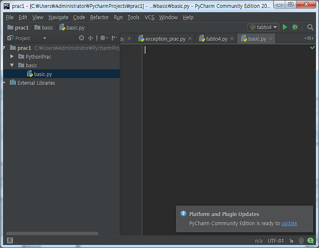Open the Tools menu
Image resolution: width=319 pixels, height=248 pixels.
pos(133,17)
